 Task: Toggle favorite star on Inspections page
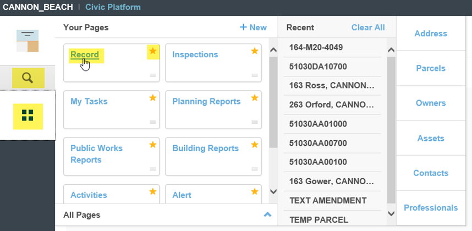pos(255,51)
